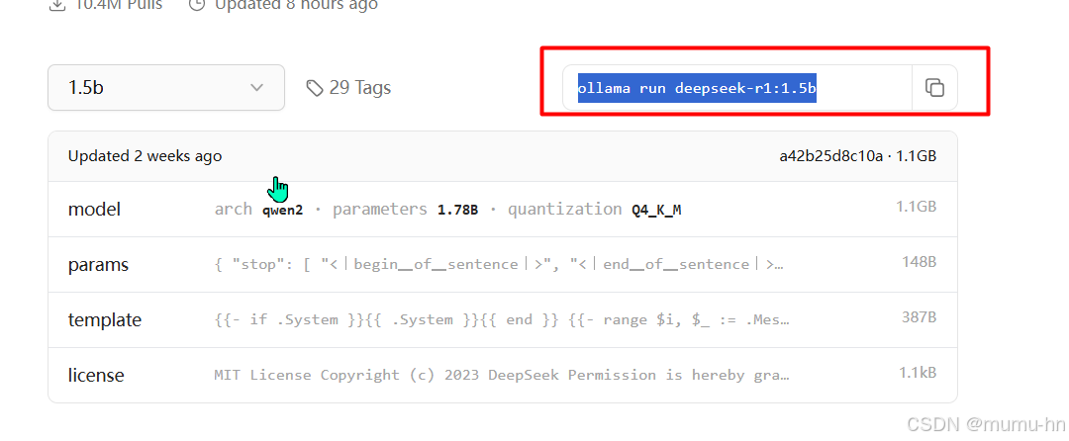Click the 387B size in template row
The height and width of the screenshot is (441, 1069).
coord(918,316)
